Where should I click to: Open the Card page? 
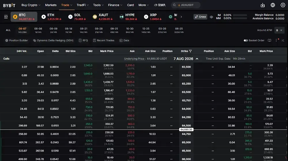click(x=130, y=5)
